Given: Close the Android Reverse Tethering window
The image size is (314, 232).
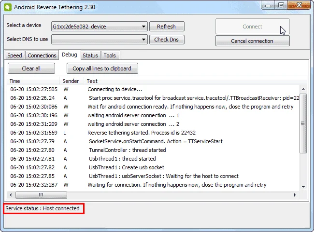Looking at the screenshot, I should pyautogui.click(x=299, y=5).
